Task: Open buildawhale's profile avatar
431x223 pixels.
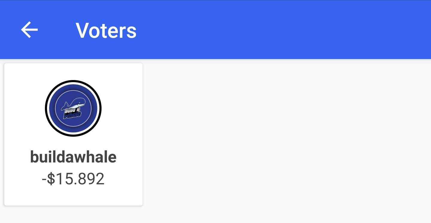Action: [73, 108]
